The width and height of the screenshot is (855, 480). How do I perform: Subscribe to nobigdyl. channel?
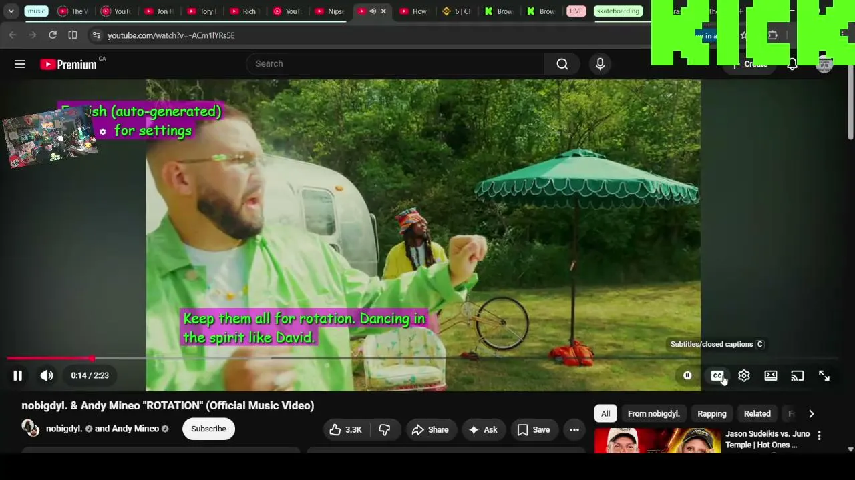coord(208,429)
